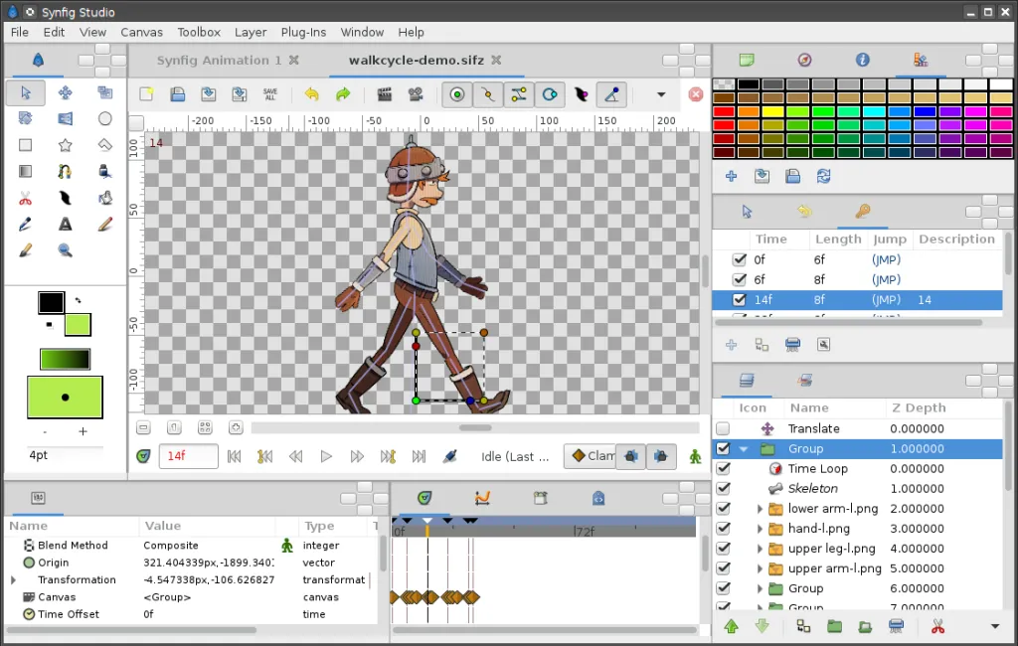Toggle past keyframes onion skin

pyautogui.click(x=632, y=456)
